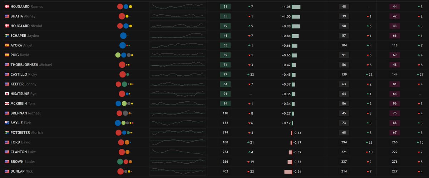Click the down arrow 10 change in Clanton's row
The height and width of the screenshot is (178, 429).
point(369,152)
